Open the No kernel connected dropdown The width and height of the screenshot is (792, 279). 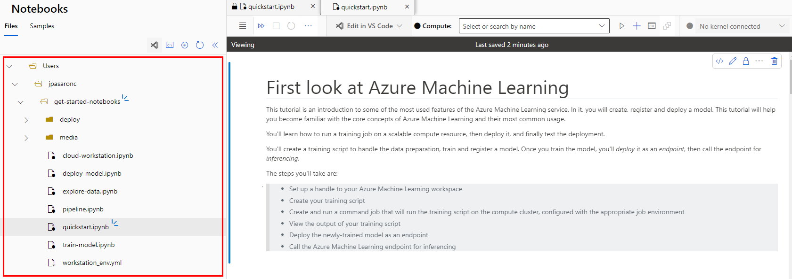[735, 26]
